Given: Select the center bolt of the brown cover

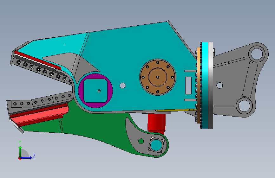Looking at the screenshot, I should [x=158, y=77].
